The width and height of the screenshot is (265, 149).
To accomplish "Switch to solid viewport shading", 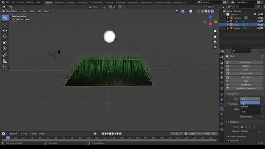I will tap(206, 11).
